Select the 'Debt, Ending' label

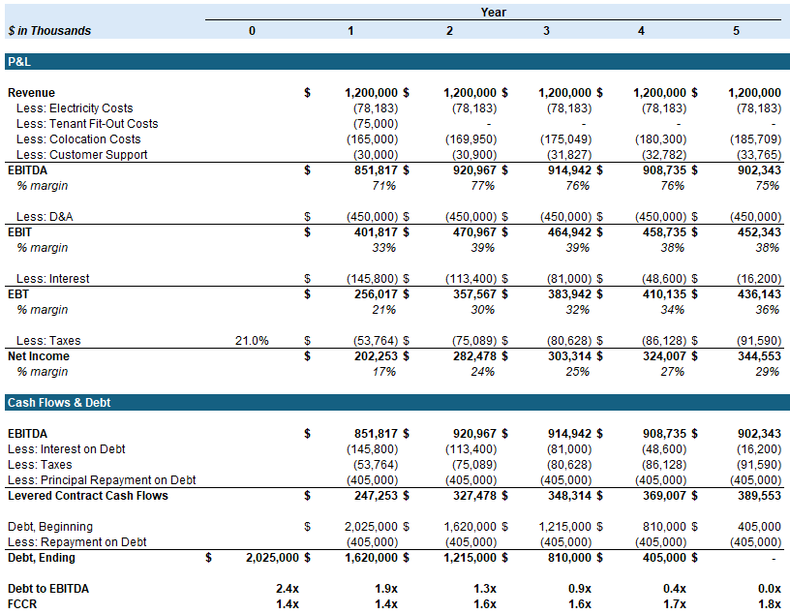(42, 558)
